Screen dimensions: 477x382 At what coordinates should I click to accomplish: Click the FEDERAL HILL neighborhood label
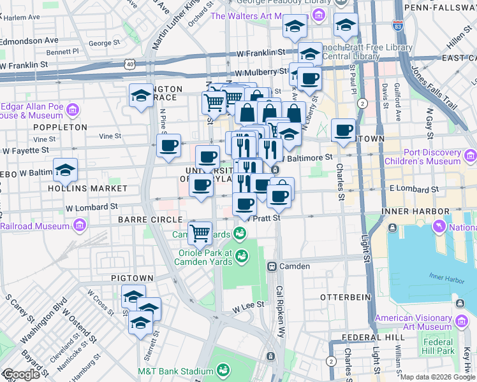coord(373,337)
